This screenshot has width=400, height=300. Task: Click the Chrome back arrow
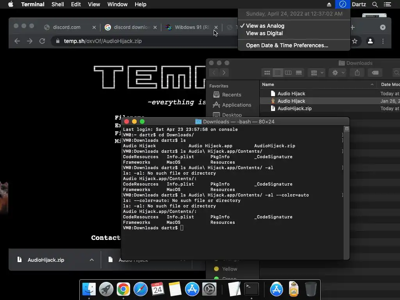click(x=17, y=41)
